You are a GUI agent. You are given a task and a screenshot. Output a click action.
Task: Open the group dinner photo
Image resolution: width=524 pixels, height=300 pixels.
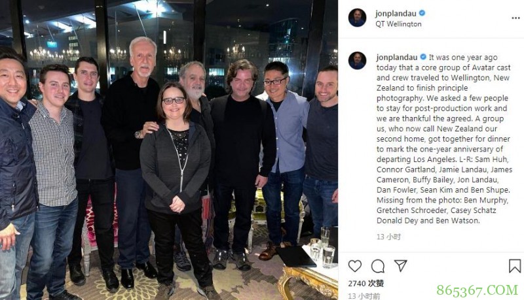point(169,150)
